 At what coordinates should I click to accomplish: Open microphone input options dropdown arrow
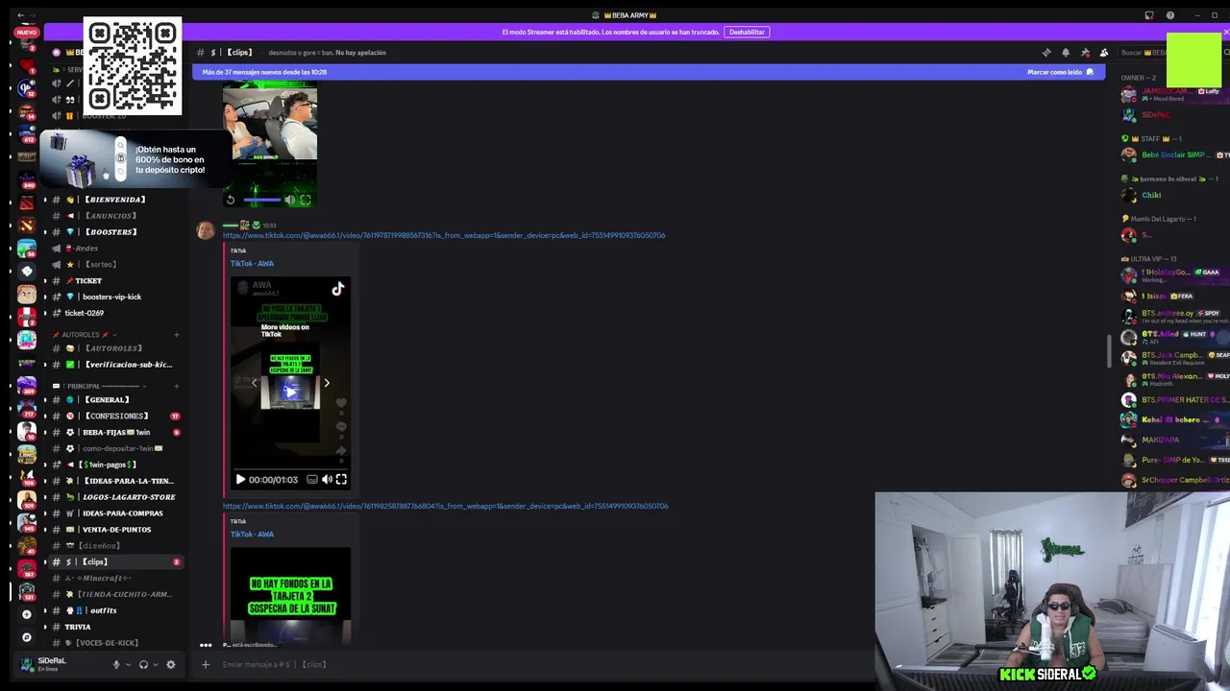tap(128, 664)
